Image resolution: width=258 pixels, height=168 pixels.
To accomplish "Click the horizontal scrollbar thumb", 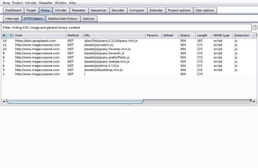I will click(75, 101).
